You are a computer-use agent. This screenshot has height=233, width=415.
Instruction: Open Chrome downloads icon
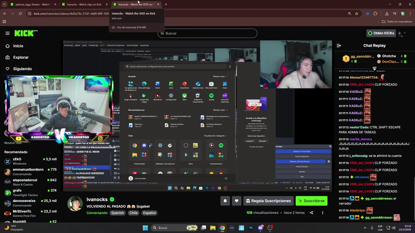pyautogui.click(x=387, y=14)
